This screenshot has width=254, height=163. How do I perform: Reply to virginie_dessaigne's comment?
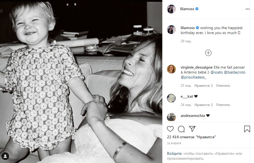[x=223, y=86]
